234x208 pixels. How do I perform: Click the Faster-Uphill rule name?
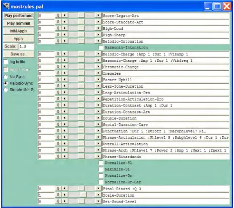tap(117, 80)
